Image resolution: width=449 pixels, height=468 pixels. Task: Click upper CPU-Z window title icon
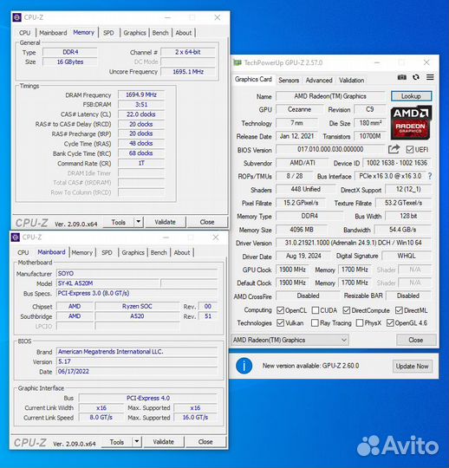tap(17, 17)
